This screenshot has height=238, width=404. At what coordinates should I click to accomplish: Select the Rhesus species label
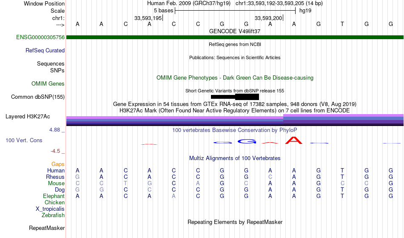[x=55, y=177]
